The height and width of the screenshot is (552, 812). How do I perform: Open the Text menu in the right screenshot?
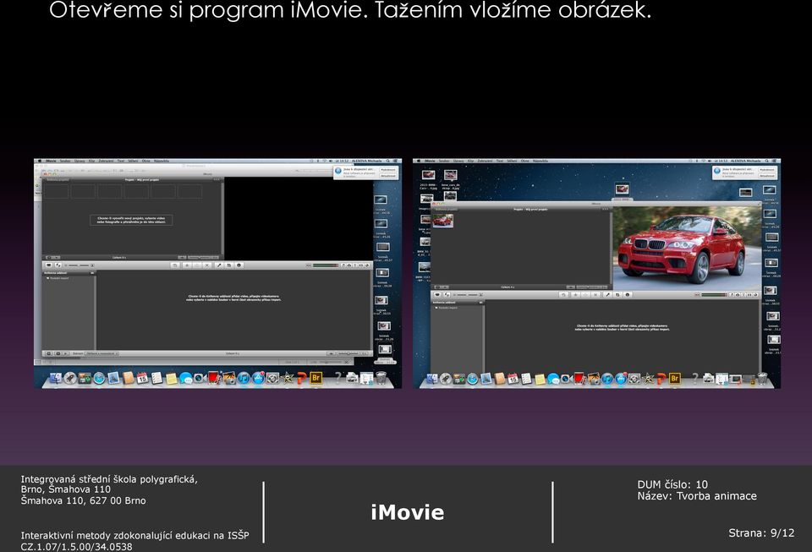pyautogui.click(x=500, y=161)
